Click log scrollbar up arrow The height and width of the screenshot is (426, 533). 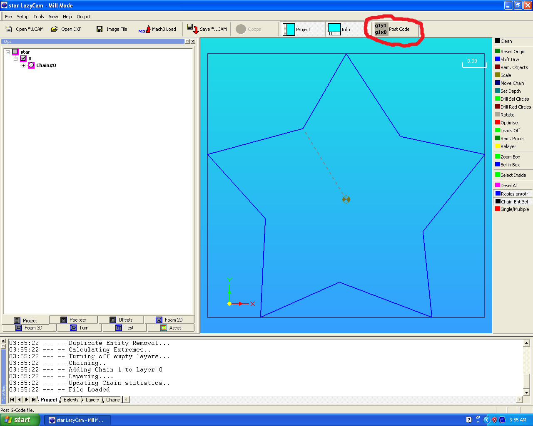[x=526, y=343]
